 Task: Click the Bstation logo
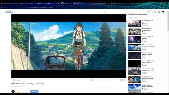10,12
